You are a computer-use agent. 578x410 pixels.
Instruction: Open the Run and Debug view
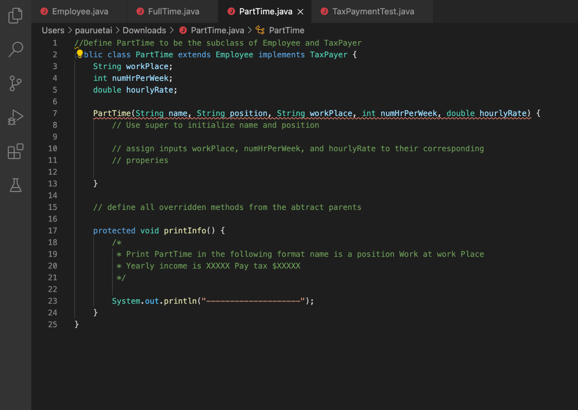(16, 117)
